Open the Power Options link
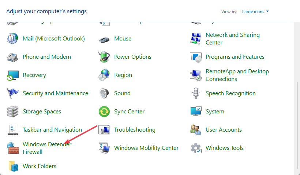This screenshot has height=175, width=300. tap(133, 57)
